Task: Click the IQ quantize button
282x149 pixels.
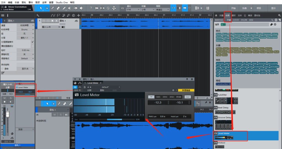Action: click(123, 8)
